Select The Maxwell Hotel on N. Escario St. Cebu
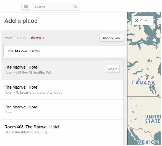The height and width of the screenshot is (146, 162). click(x=62, y=89)
